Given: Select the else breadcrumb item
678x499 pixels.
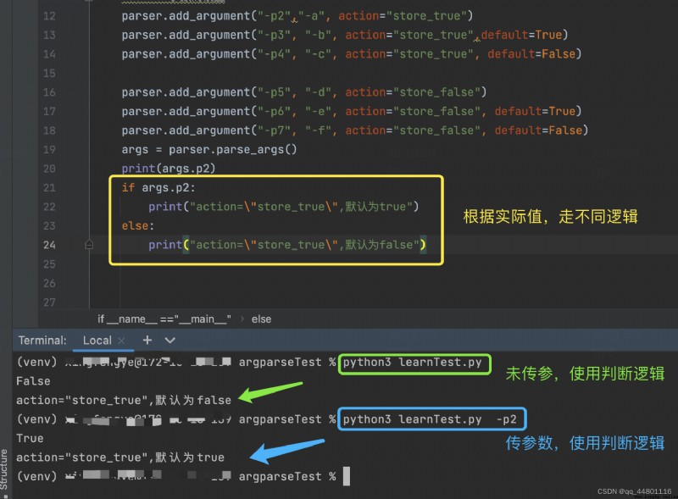Looking at the screenshot, I should (261, 319).
